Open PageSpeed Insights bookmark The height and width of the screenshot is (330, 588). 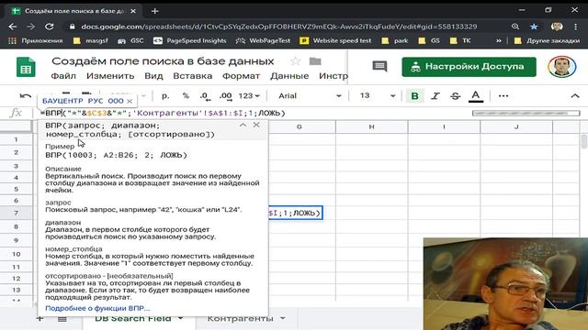click(190, 40)
